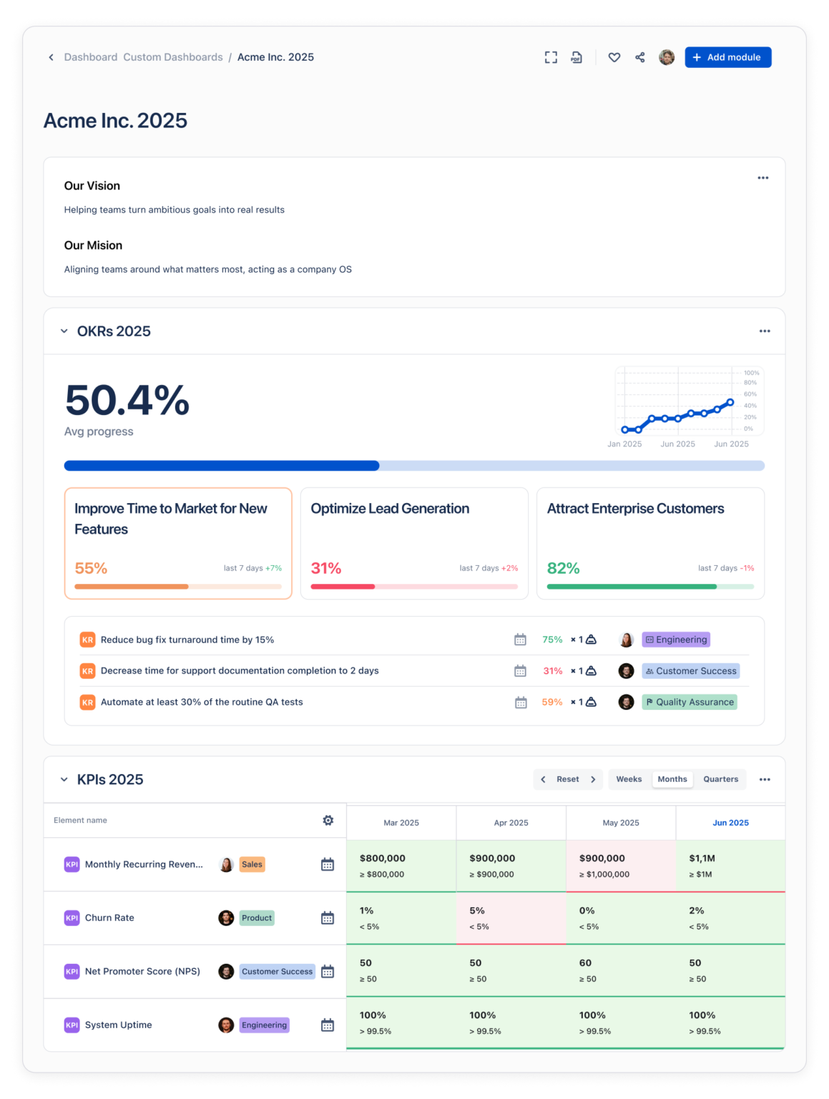Open Custom Dashboards breadcrumb
Screen dimensions: 829x1099
(173, 57)
